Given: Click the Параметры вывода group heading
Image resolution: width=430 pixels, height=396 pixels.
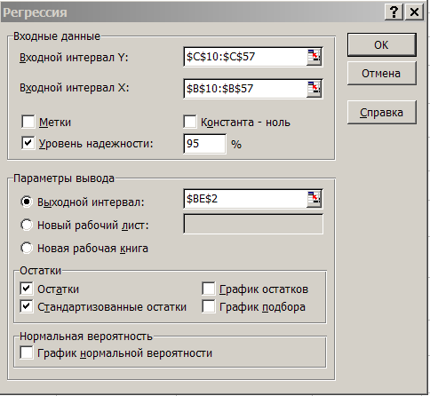Looking at the screenshot, I should click(64, 178).
